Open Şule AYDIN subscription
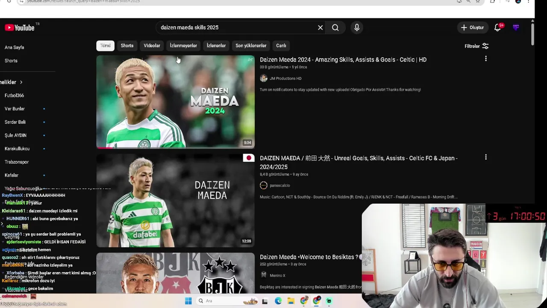 click(x=15, y=135)
